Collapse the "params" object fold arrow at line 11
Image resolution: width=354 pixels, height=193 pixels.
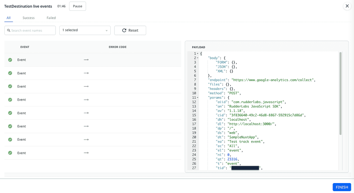click(x=198, y=98)
